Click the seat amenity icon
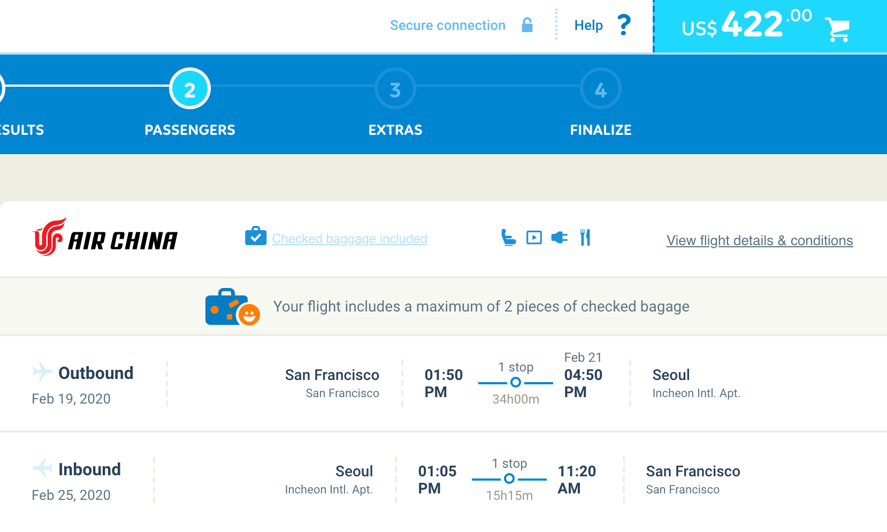This screenshot has height=532, width=887. (x=508, y=237)
